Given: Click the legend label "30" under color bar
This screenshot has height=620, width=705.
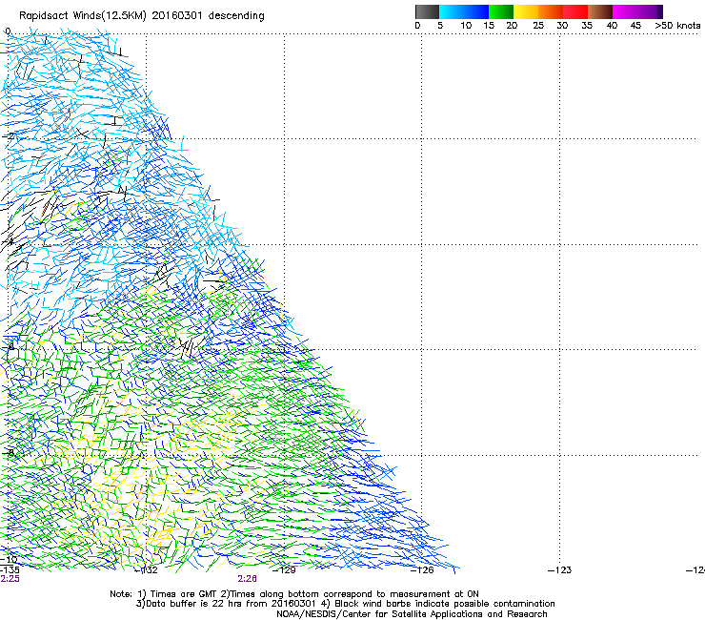Looking at the screenshot, I should 562,26.
